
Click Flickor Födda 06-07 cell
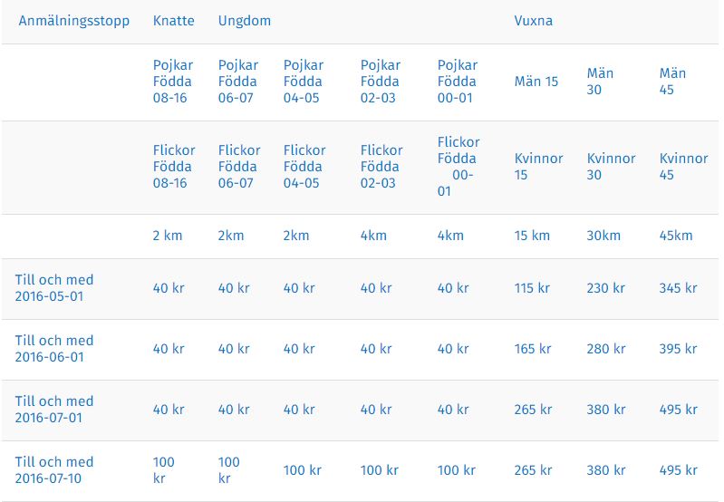pos(239,167)
